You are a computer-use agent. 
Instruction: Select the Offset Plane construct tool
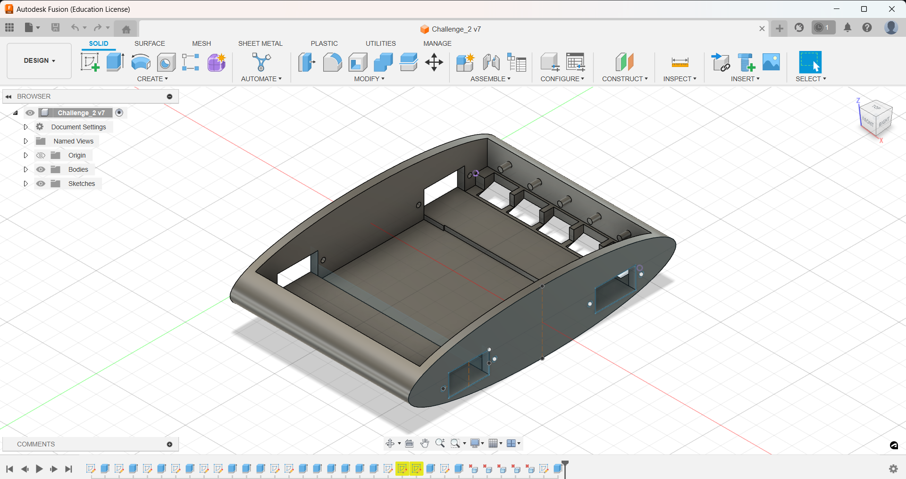[625, 62]
